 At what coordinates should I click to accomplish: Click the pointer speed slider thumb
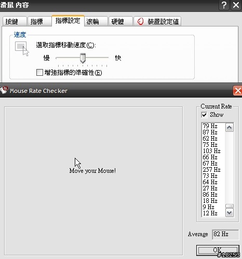[x=83, y=58]
